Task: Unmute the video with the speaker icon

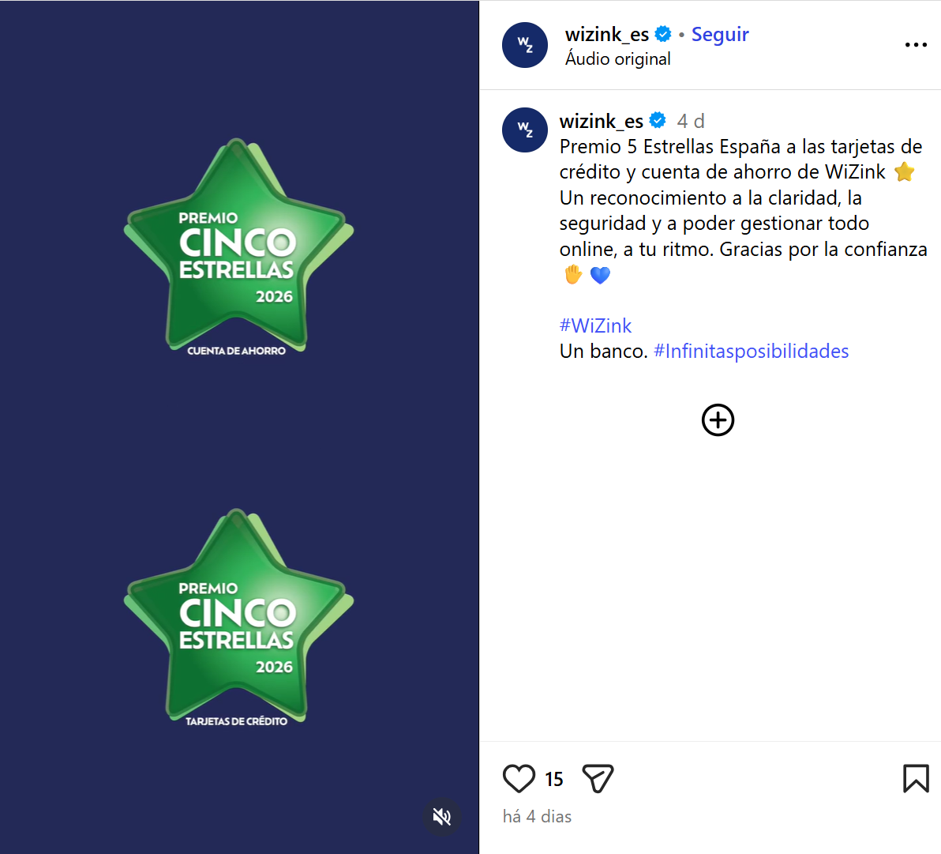Action: (442, 816)
